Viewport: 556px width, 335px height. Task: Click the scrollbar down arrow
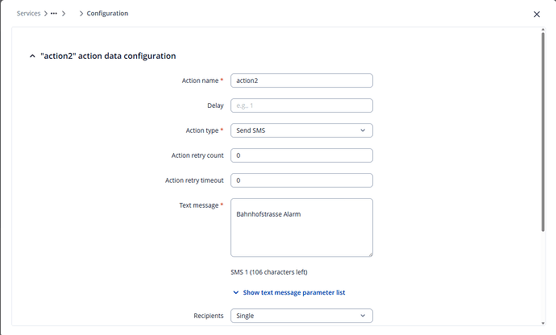click(543, 323)
